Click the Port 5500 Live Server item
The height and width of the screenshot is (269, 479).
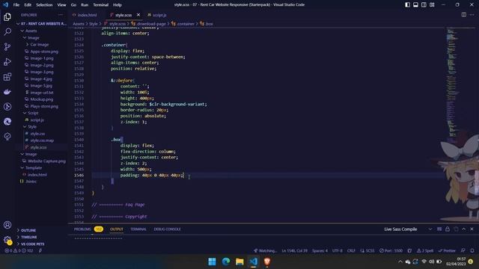tap(391, 251)
